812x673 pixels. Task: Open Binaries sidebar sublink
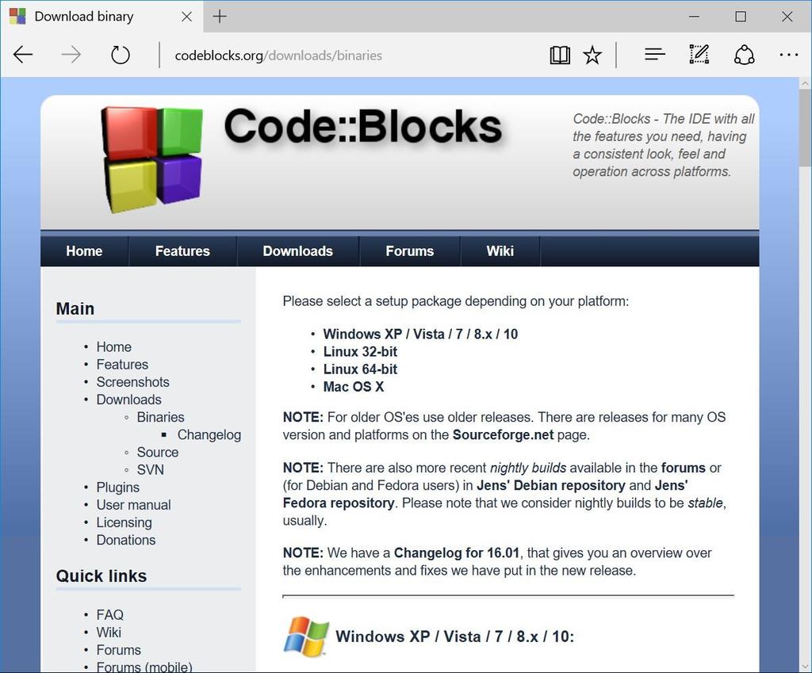pos(160,417)
